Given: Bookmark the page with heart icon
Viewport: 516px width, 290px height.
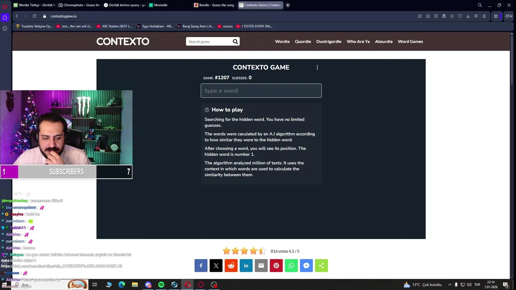Looking at the screenshot, I should [x=460, y=16].
